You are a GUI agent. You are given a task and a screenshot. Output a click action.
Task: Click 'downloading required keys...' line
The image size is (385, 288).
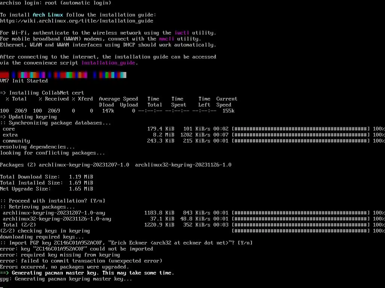42,237
